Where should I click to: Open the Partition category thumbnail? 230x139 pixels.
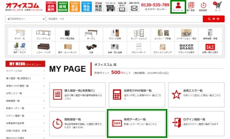click(186, 34)
